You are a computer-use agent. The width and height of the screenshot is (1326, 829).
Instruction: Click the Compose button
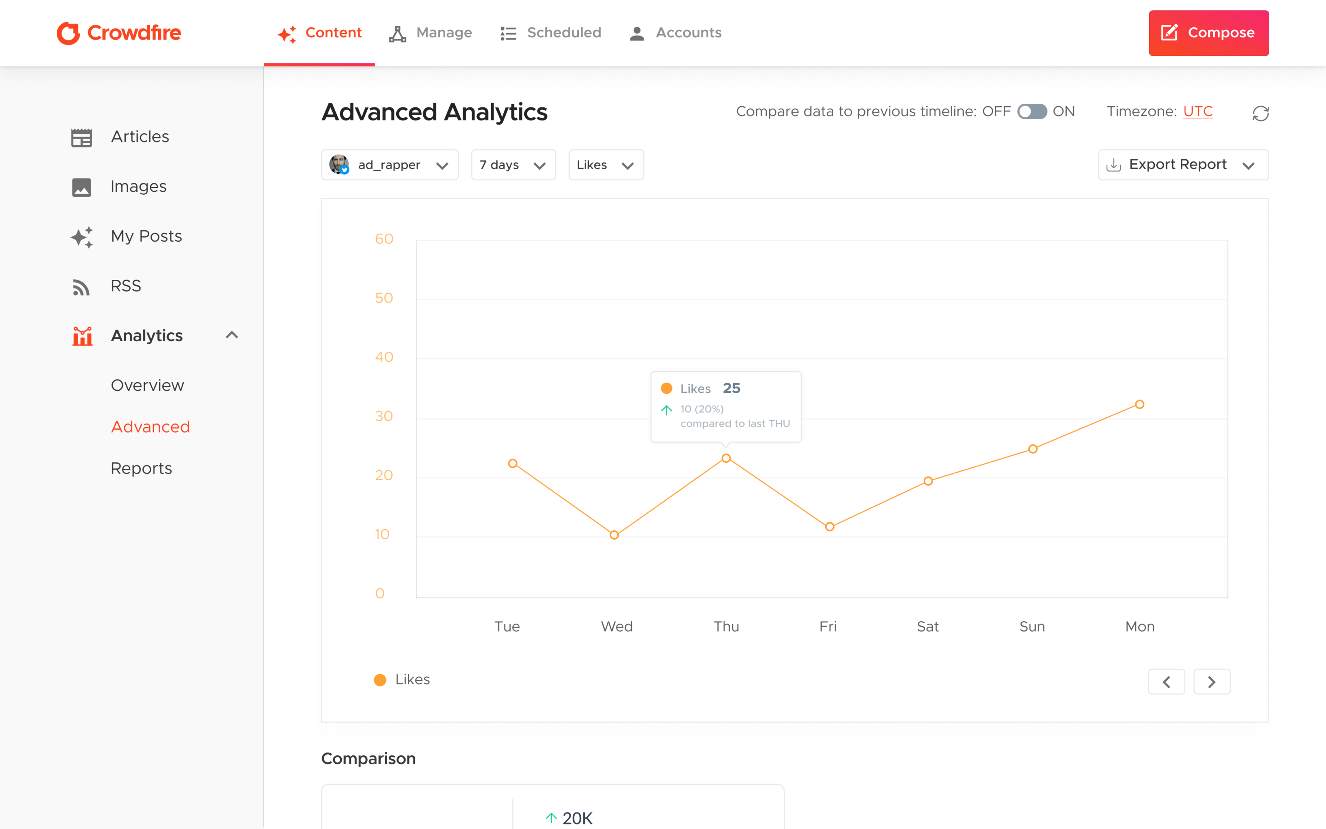tap(1209, 33)
